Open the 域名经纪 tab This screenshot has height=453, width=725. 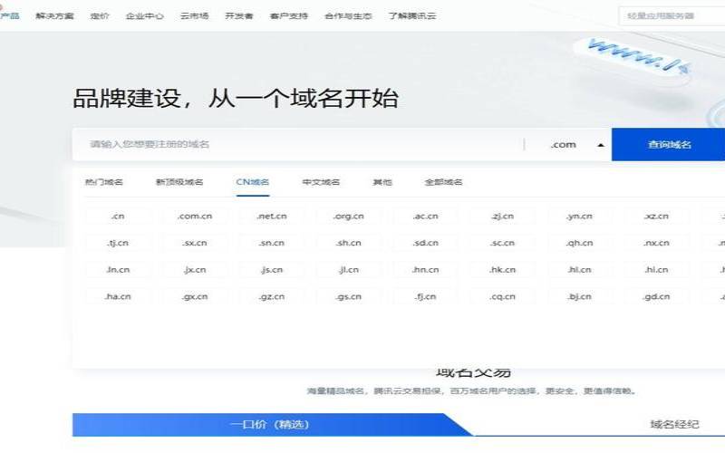coord(674,424)
